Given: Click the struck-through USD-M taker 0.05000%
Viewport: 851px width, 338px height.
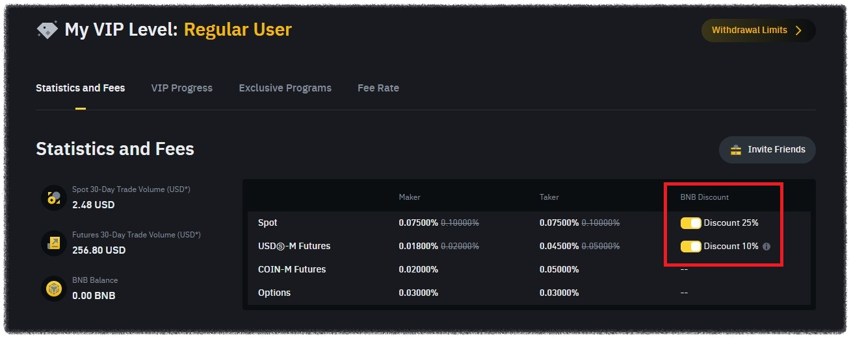Looking at the screenshot, I should click(601, 247).
